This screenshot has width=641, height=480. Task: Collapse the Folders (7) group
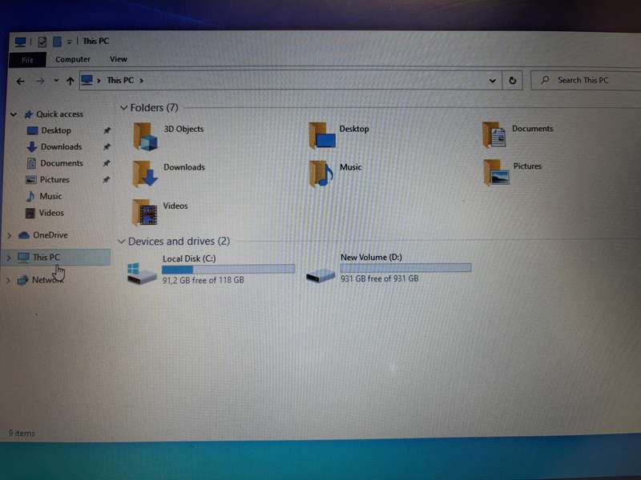coord(124,108)
